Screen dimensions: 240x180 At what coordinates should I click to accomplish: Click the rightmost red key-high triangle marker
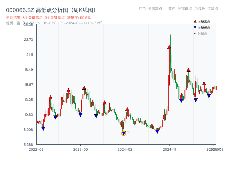(x=204, y=83)
